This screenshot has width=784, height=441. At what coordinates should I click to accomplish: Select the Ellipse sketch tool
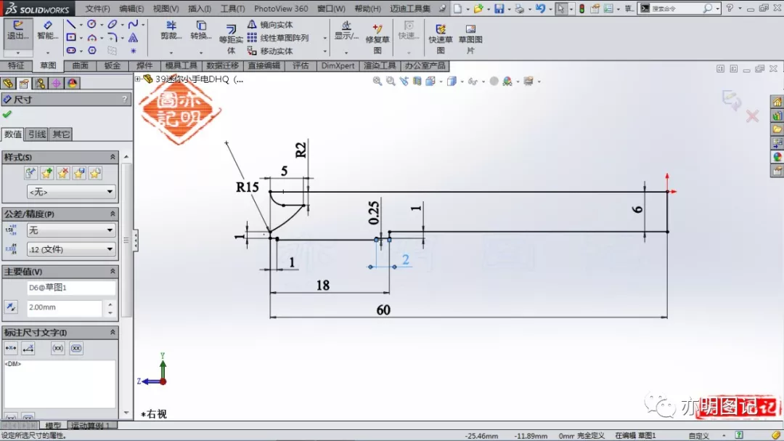click(113, 25)
